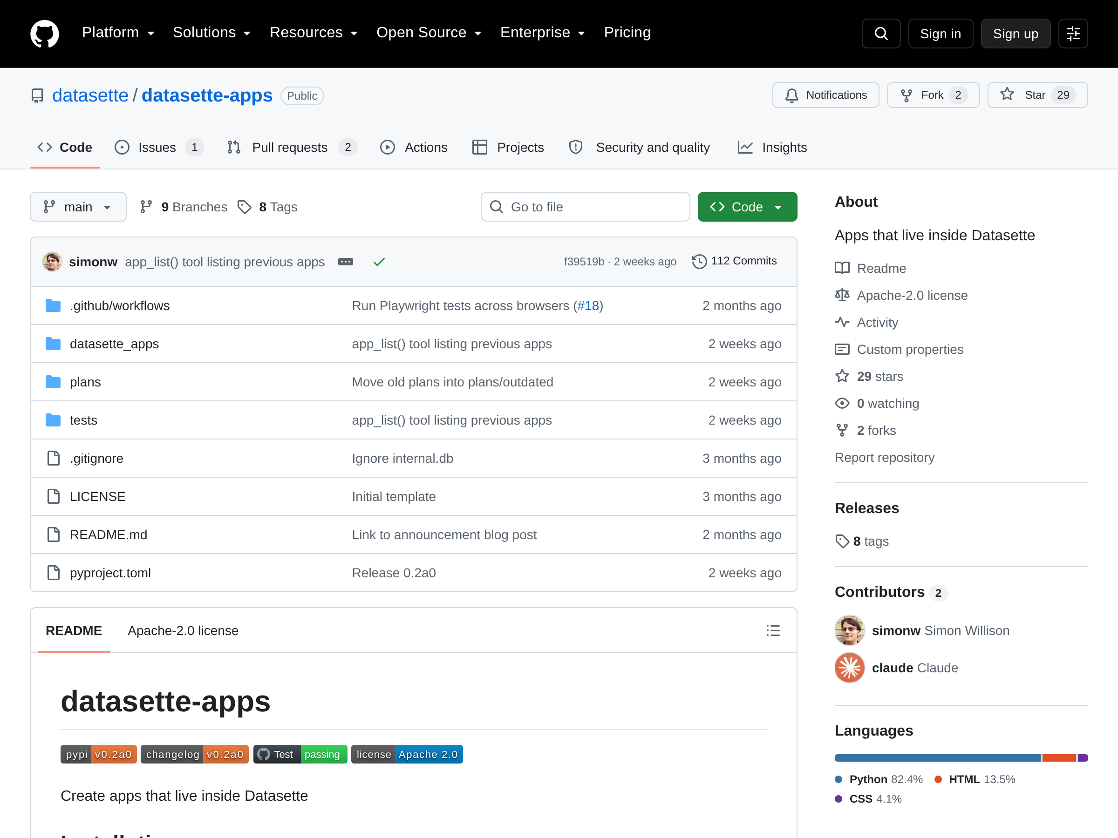Open simonw contributor profile avatar

click(x=850, y=630)
